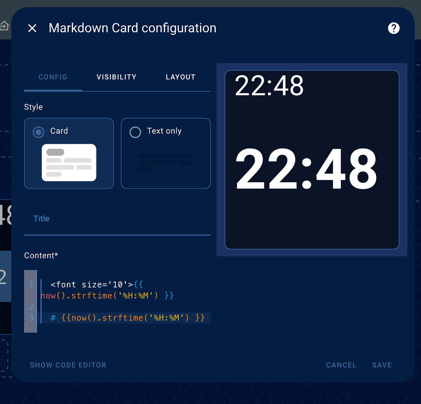Viewport: 421px width, 404px height.
Task: Close the Markdown Card configuration dialog
Action: [32, 28]
